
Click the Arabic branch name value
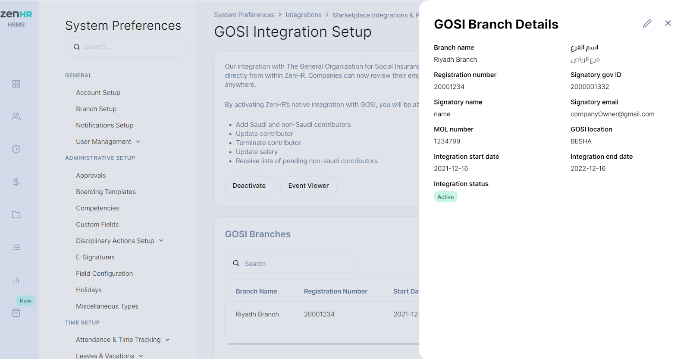click(x=585, y=60)
